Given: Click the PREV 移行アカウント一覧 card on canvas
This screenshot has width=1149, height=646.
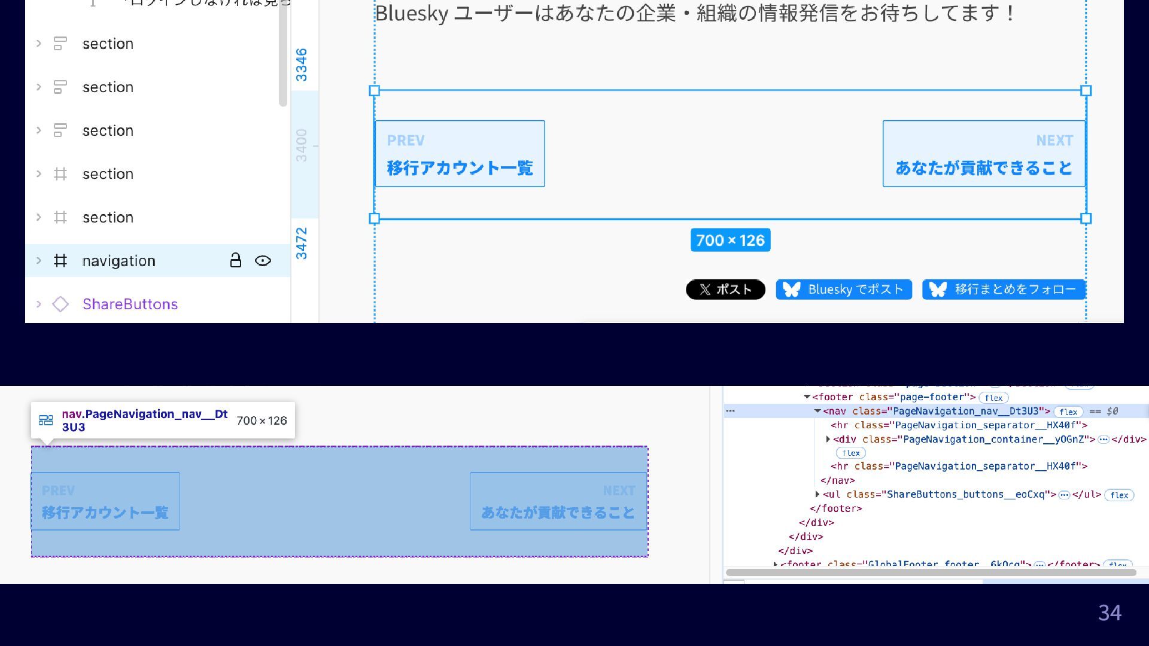Looking at the screenshot, I should (x=460, y=154).
